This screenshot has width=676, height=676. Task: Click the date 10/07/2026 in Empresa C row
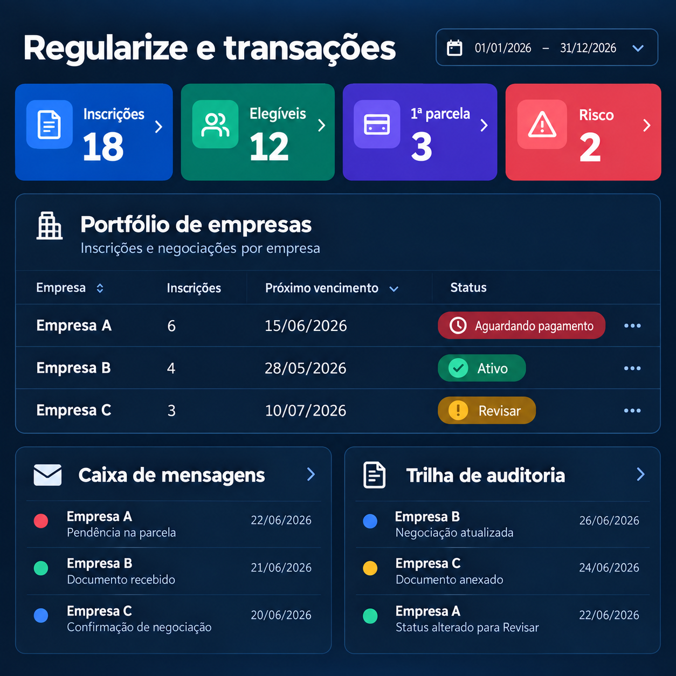click(306, 410)
